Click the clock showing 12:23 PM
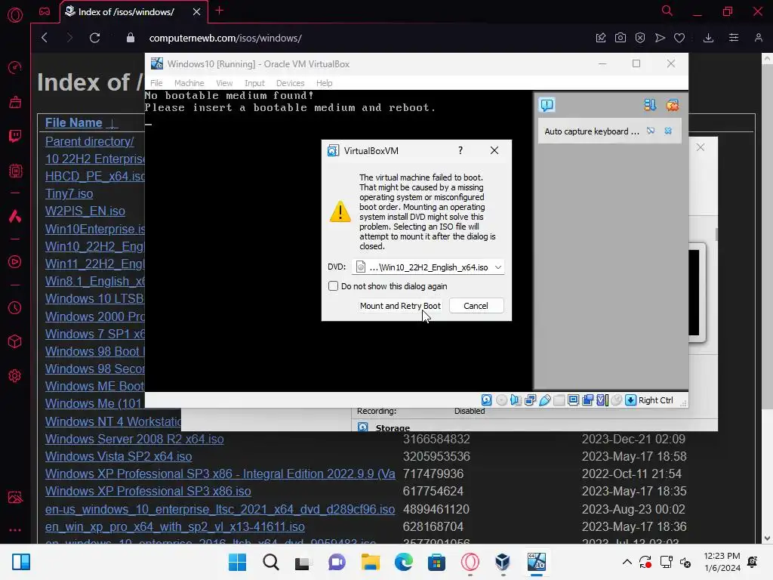Screen dimensions: 773x580 click(722, 556)
